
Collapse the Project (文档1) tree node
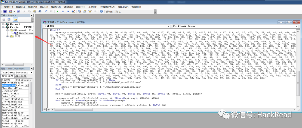3,27
